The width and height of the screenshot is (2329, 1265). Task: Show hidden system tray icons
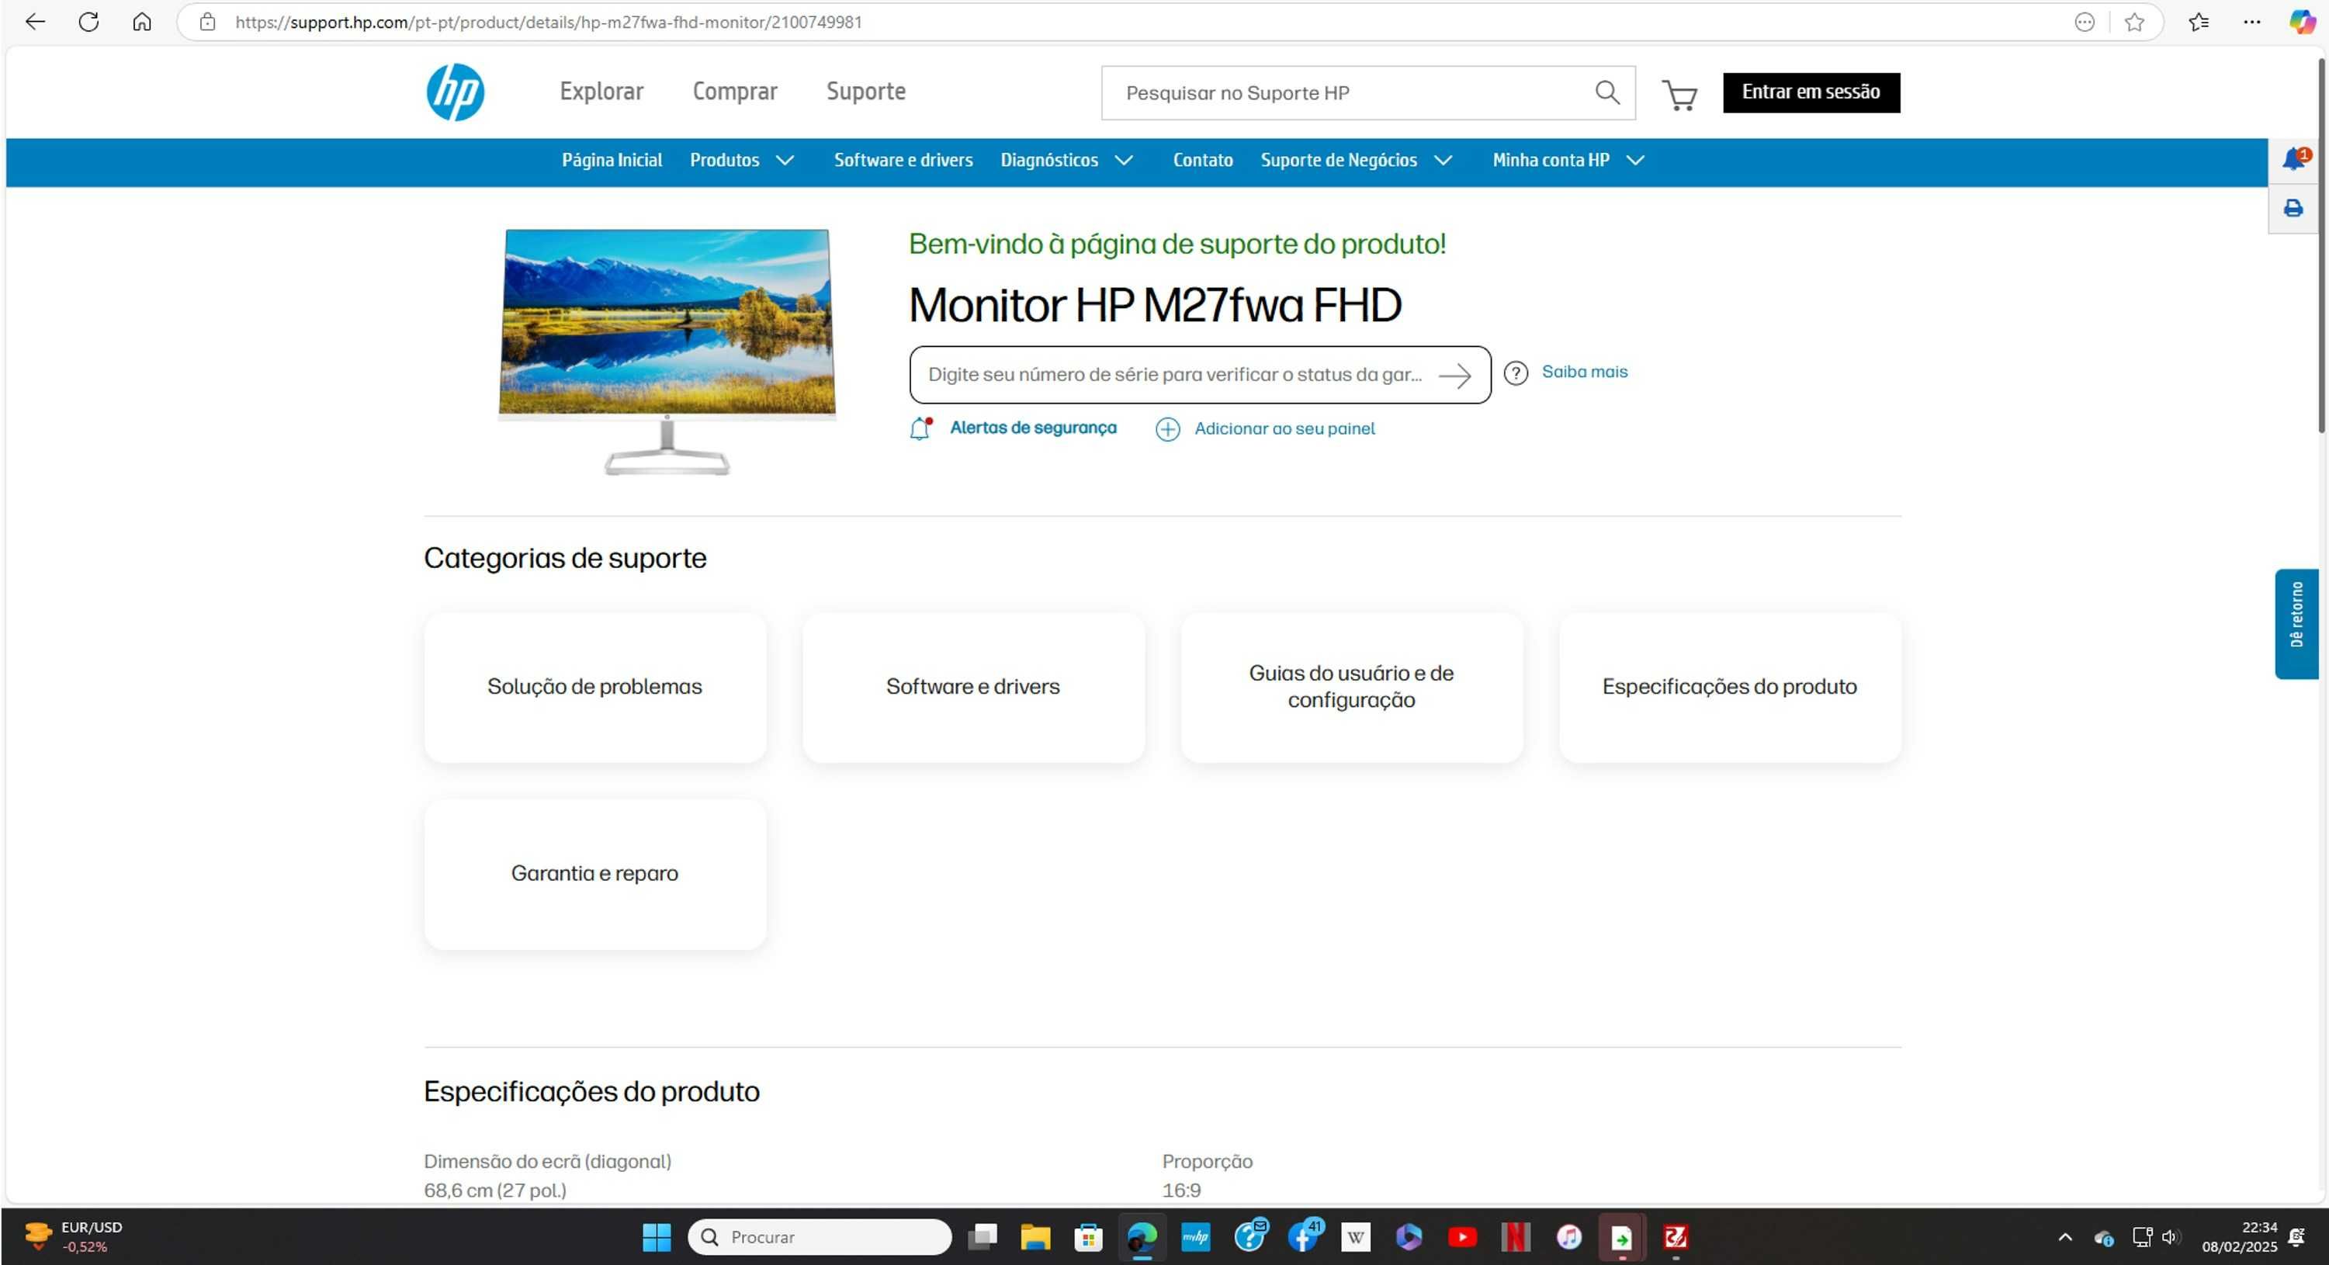[x=2065, y=1236]
